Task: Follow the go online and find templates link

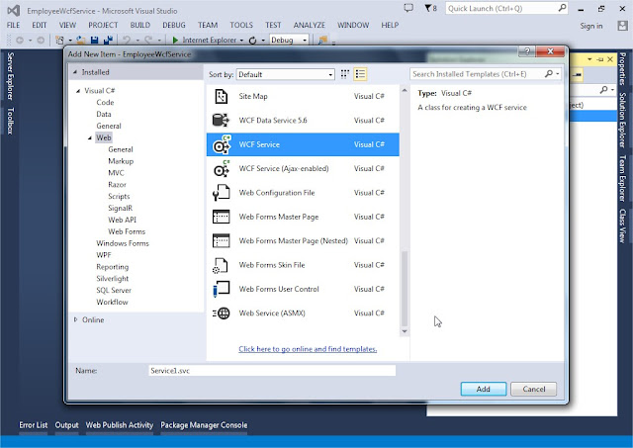Action: tap(308, 349)
